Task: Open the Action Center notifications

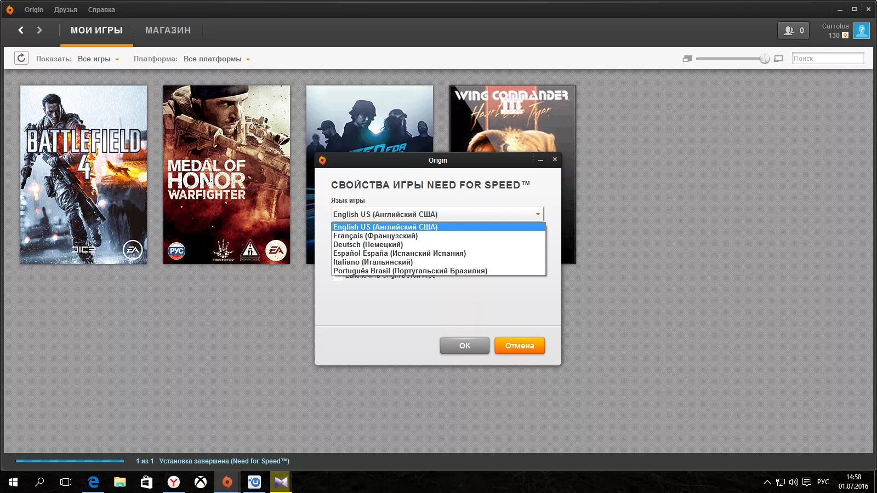Action: tap(807, 482)
